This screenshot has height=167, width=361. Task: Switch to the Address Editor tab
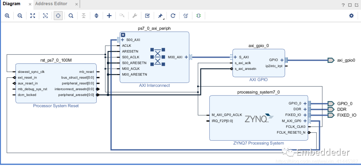point(51,4)
